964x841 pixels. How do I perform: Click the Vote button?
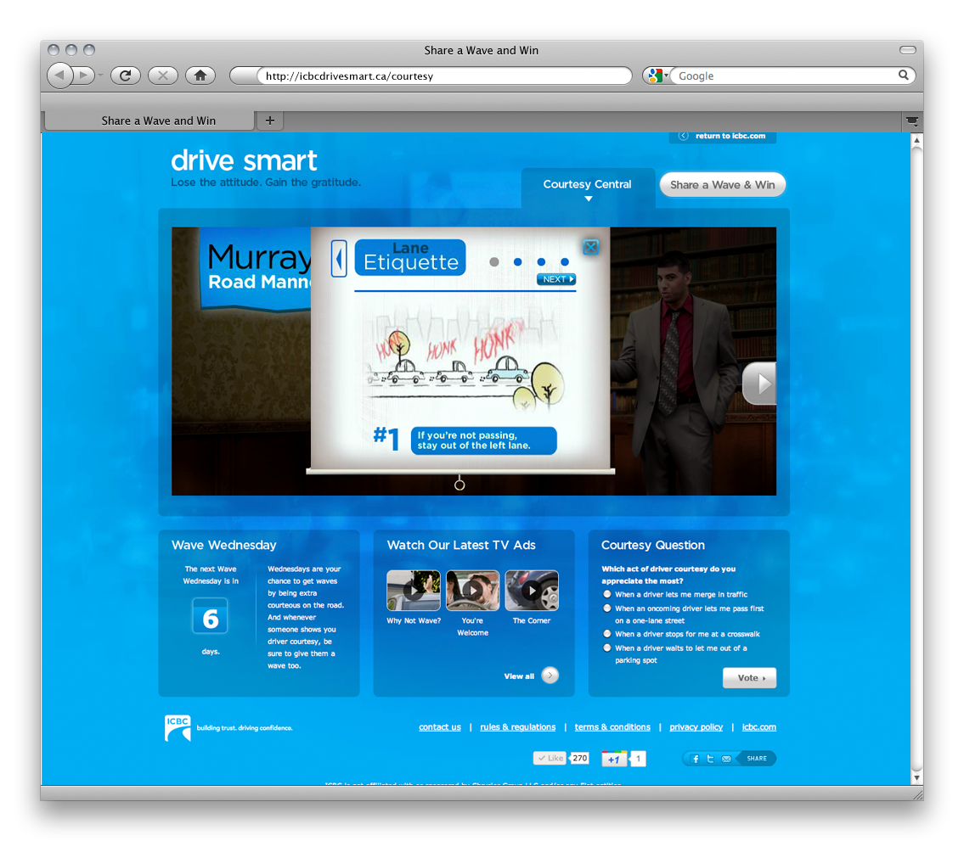(749, 677)
